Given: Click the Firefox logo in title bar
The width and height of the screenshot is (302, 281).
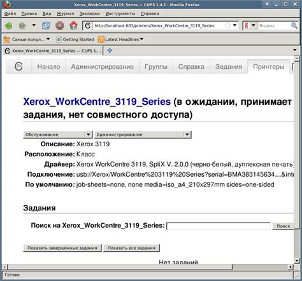Looking at the screenshot, I should (8, 4).
